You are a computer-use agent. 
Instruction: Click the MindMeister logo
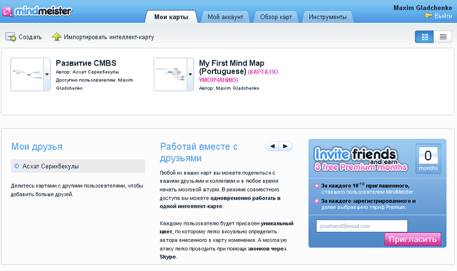(x=37, y=11)
